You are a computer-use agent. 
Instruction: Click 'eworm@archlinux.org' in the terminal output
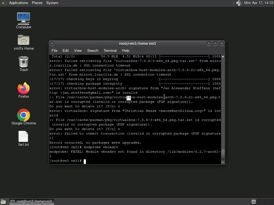[181, 111]
